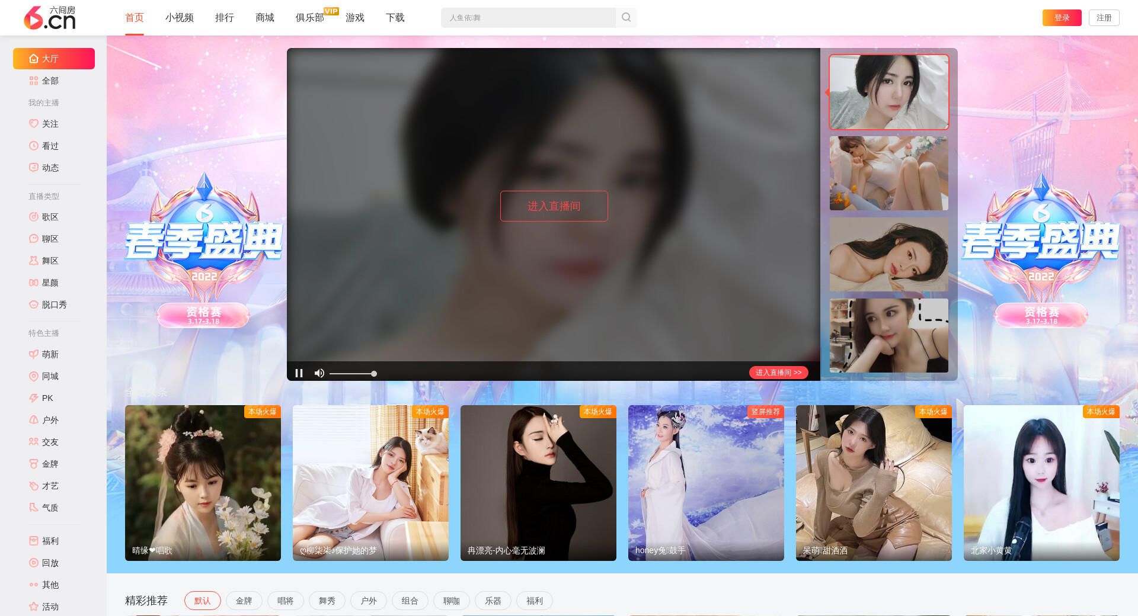Open the honey兔 鼓手 stream card

click(x=706, y=483)
